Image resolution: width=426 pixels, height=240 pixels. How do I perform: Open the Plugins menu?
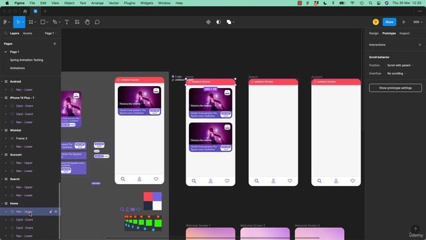point(130,3)
